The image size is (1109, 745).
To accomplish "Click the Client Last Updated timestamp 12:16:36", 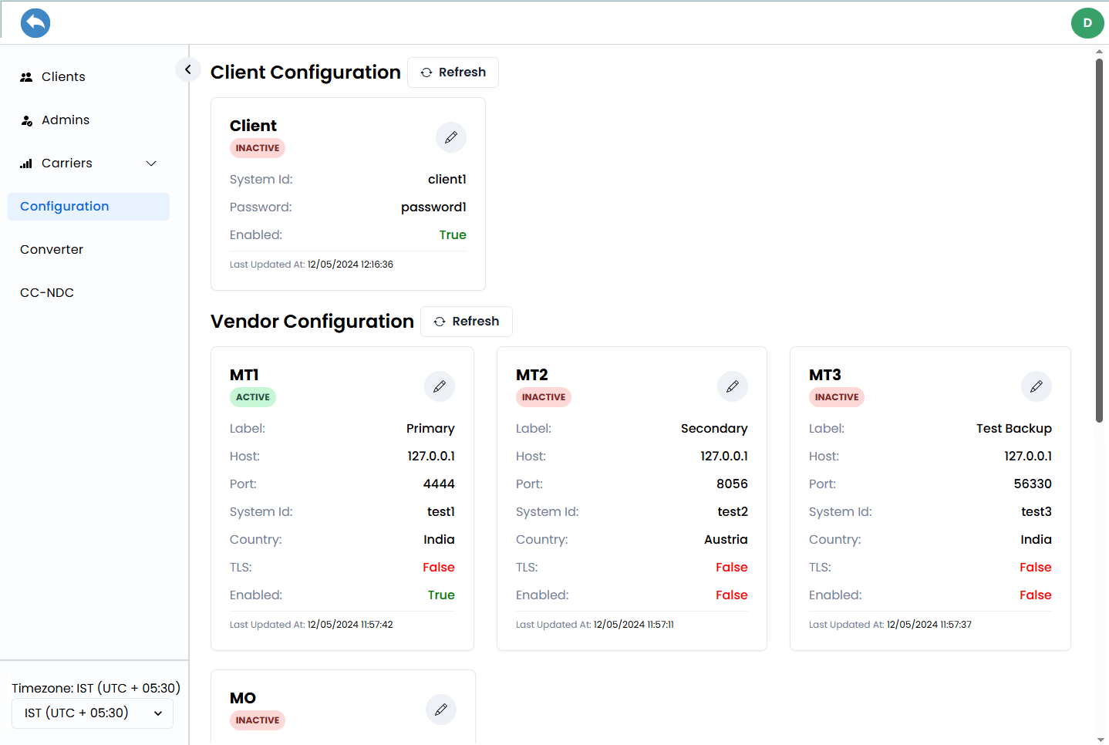I will (x=350, y=265).
